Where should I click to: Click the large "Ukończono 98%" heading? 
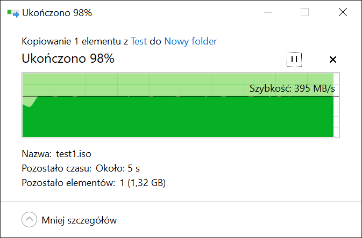coord(68,58)
